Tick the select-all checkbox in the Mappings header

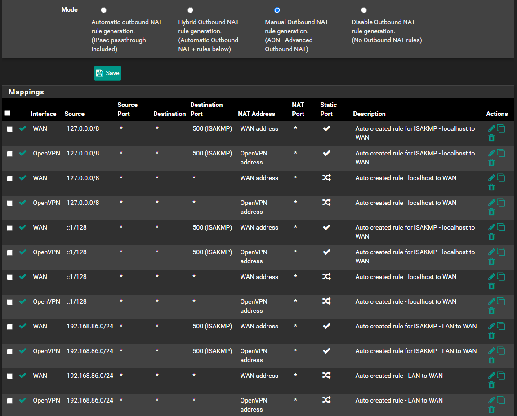tap(8, 113)
